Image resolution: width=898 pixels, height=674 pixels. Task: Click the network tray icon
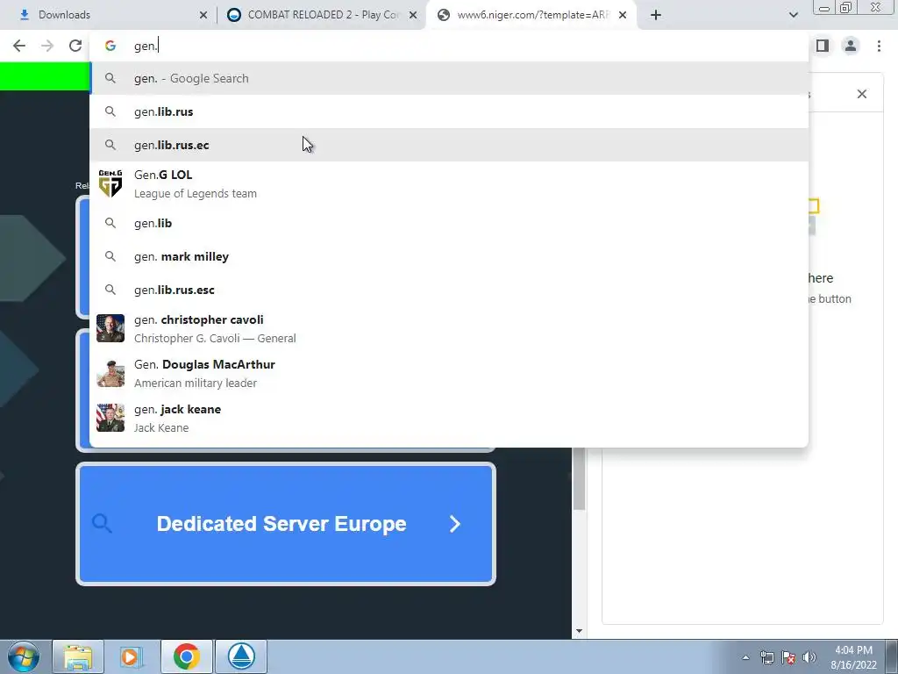766,657
